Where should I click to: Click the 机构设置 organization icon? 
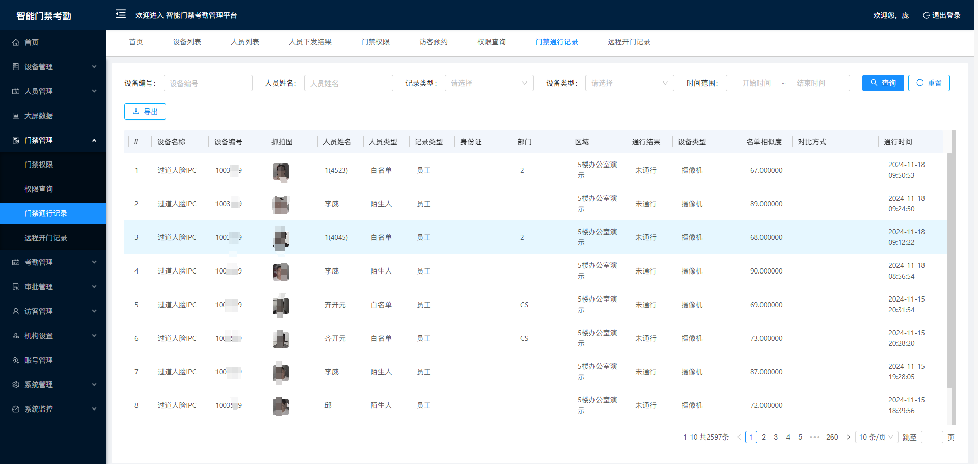coord(16,336)
